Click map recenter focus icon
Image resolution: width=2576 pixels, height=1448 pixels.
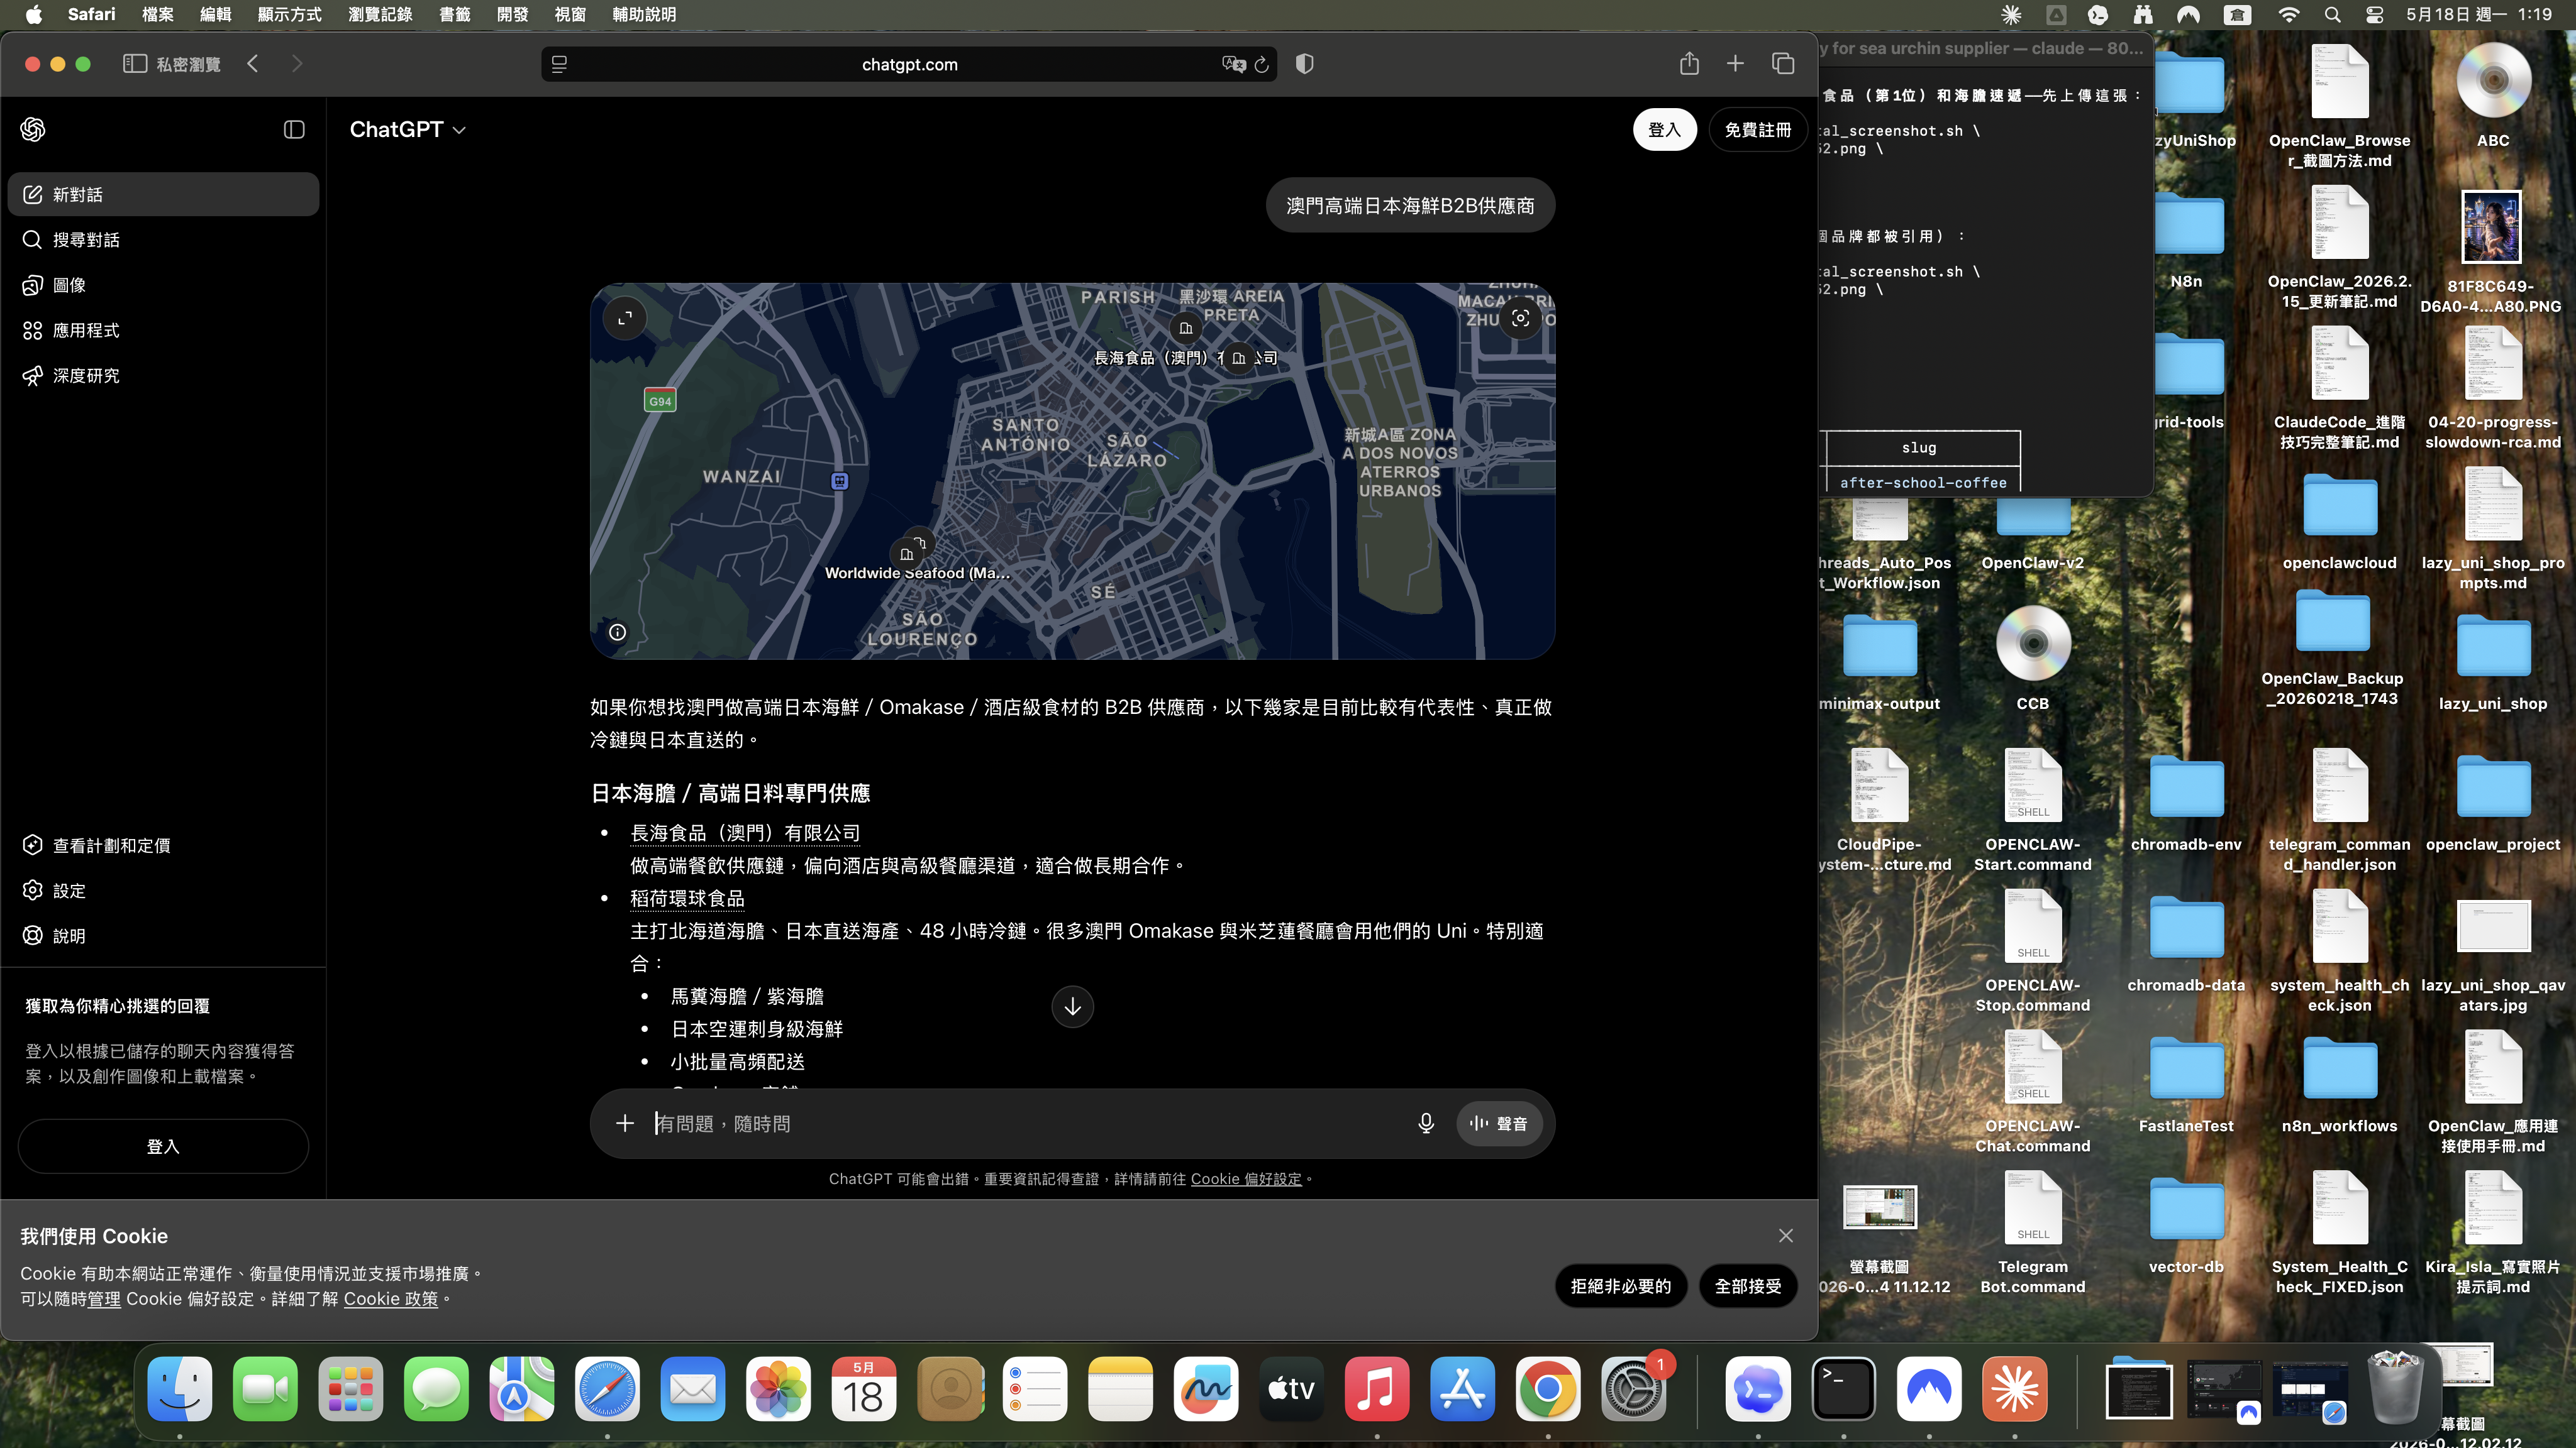(1520, 318)
